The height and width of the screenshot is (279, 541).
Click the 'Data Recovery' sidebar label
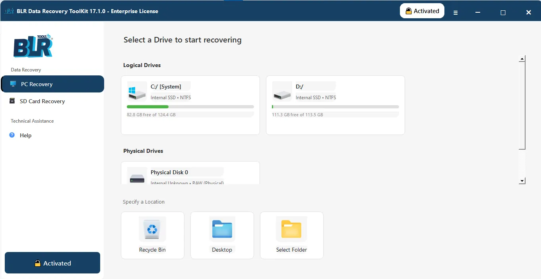[26, 70]
